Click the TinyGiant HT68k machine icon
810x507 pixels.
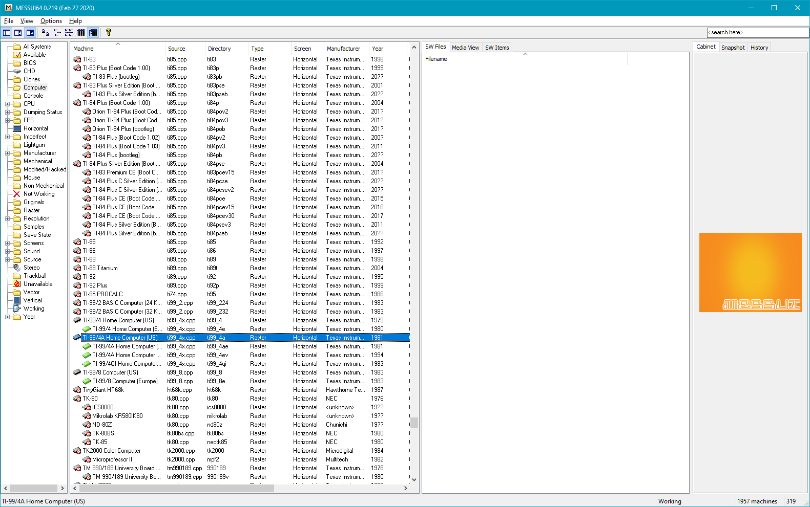tap(77, 390)
